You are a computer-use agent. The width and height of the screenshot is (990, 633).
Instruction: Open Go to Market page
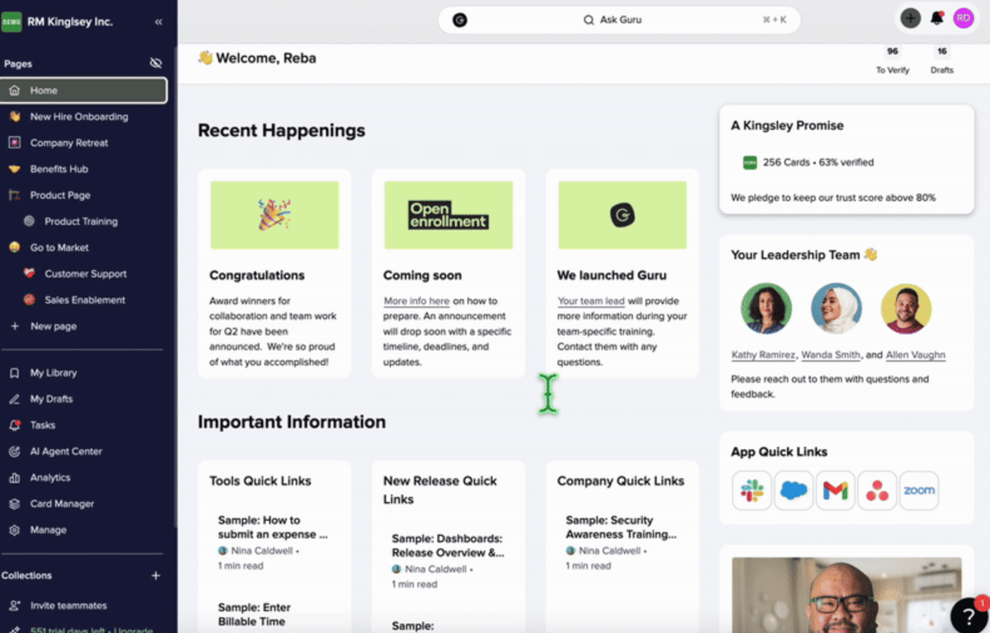point(59,247)
